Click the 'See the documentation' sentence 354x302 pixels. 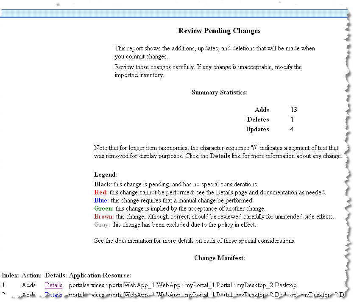coord(195,241)
